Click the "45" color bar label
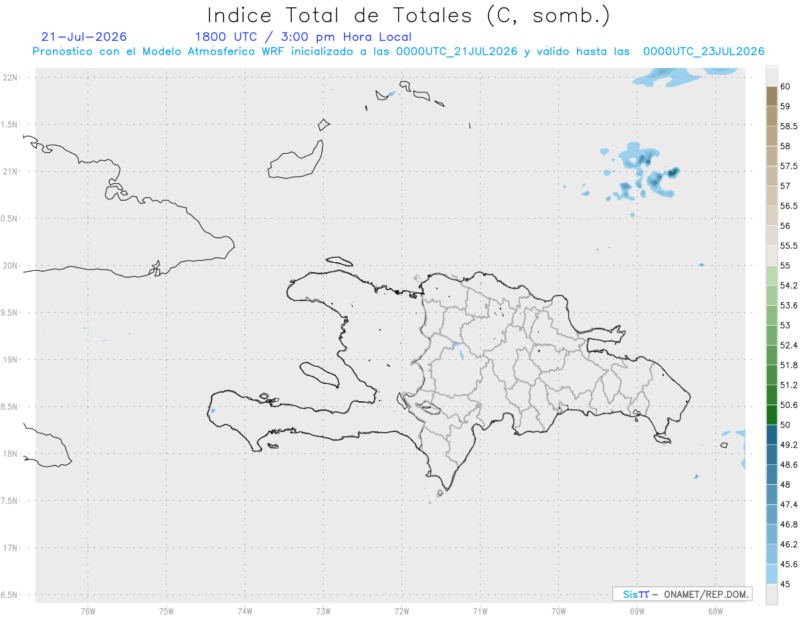 coord(786,584)
